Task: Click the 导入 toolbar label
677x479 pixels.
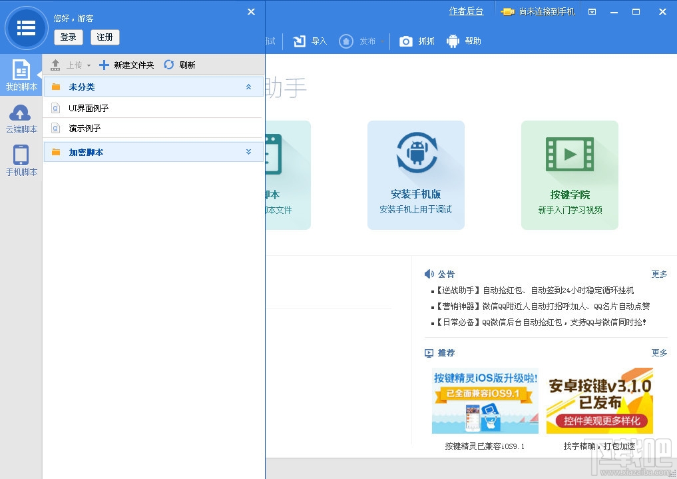Action: point(319,41)
